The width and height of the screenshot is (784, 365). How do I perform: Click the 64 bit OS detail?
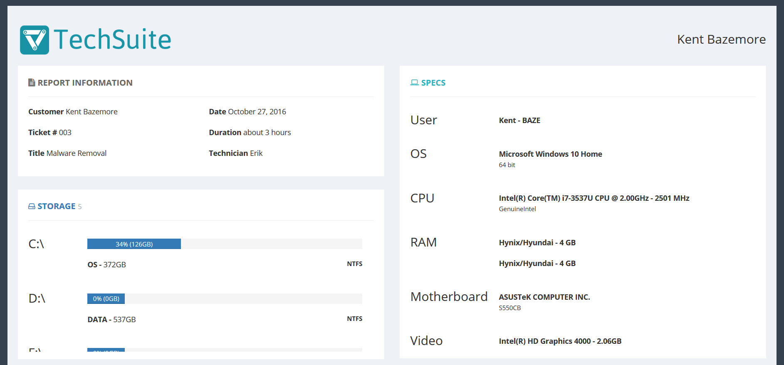507,165
